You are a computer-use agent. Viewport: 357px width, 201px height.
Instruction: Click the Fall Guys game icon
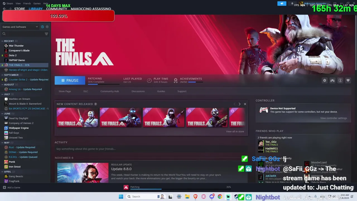(6, 133)
